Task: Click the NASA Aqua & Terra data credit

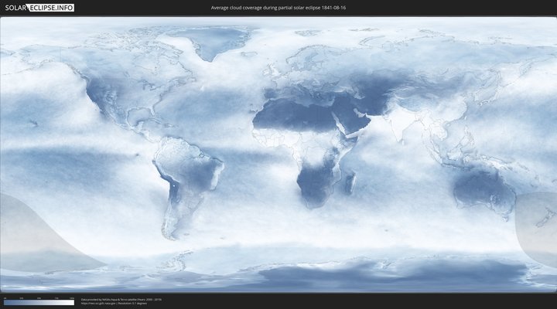Action: click(121, 299)
